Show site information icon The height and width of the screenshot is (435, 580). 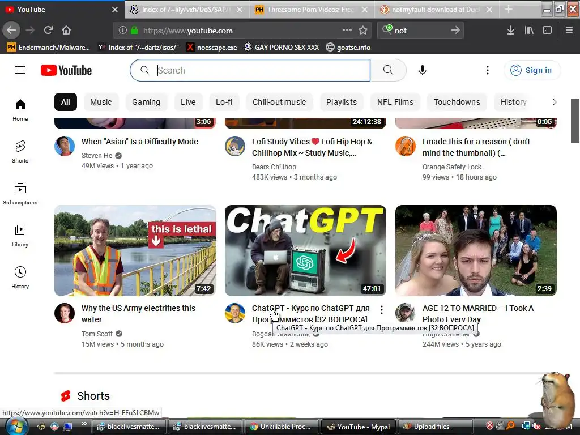pos(123,31)
